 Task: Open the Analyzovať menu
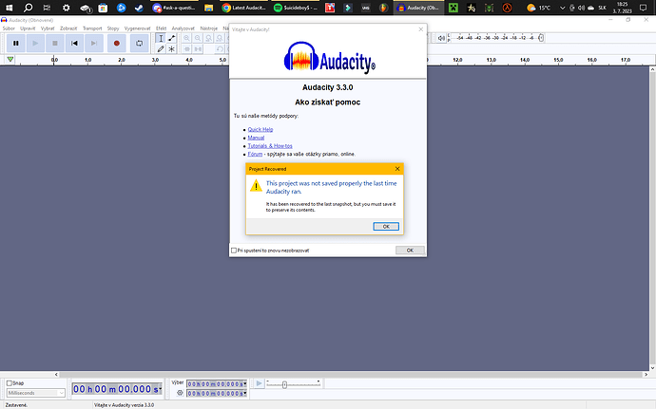[183, 28]
